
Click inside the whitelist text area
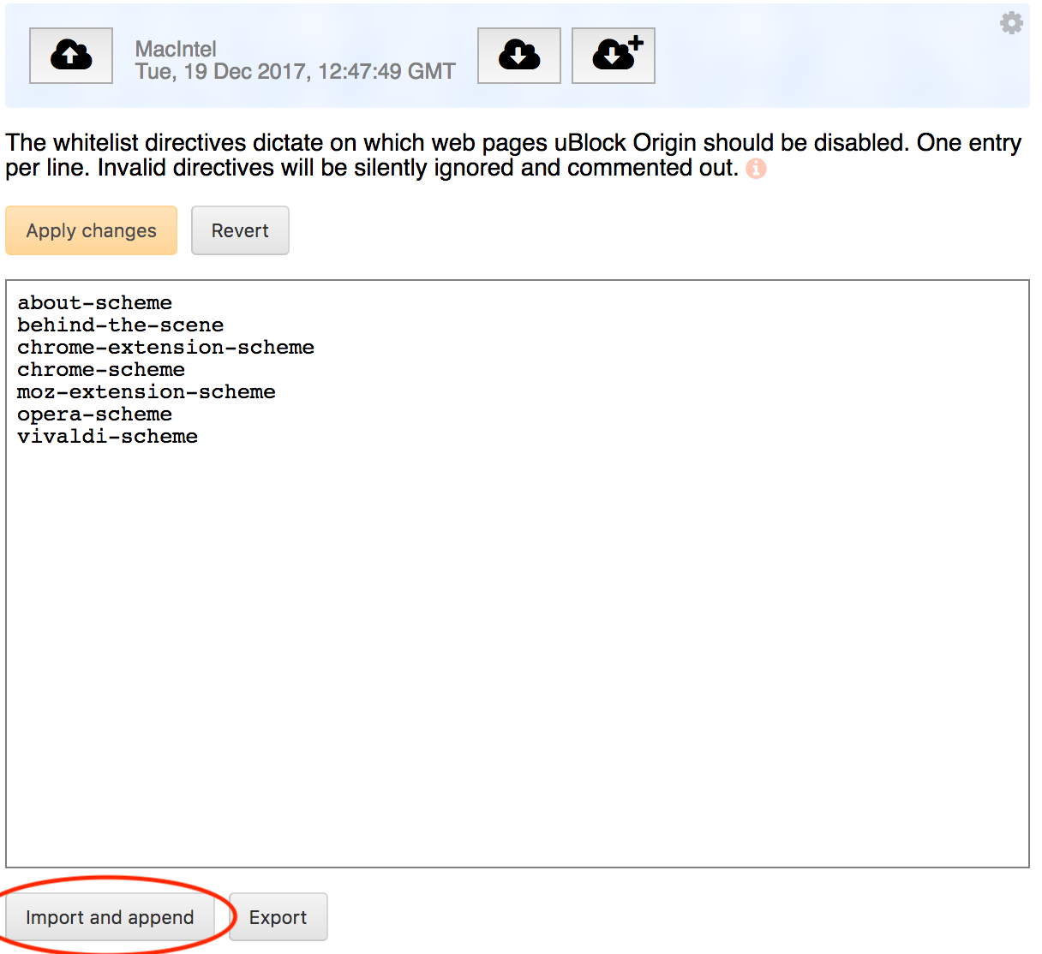514,599
